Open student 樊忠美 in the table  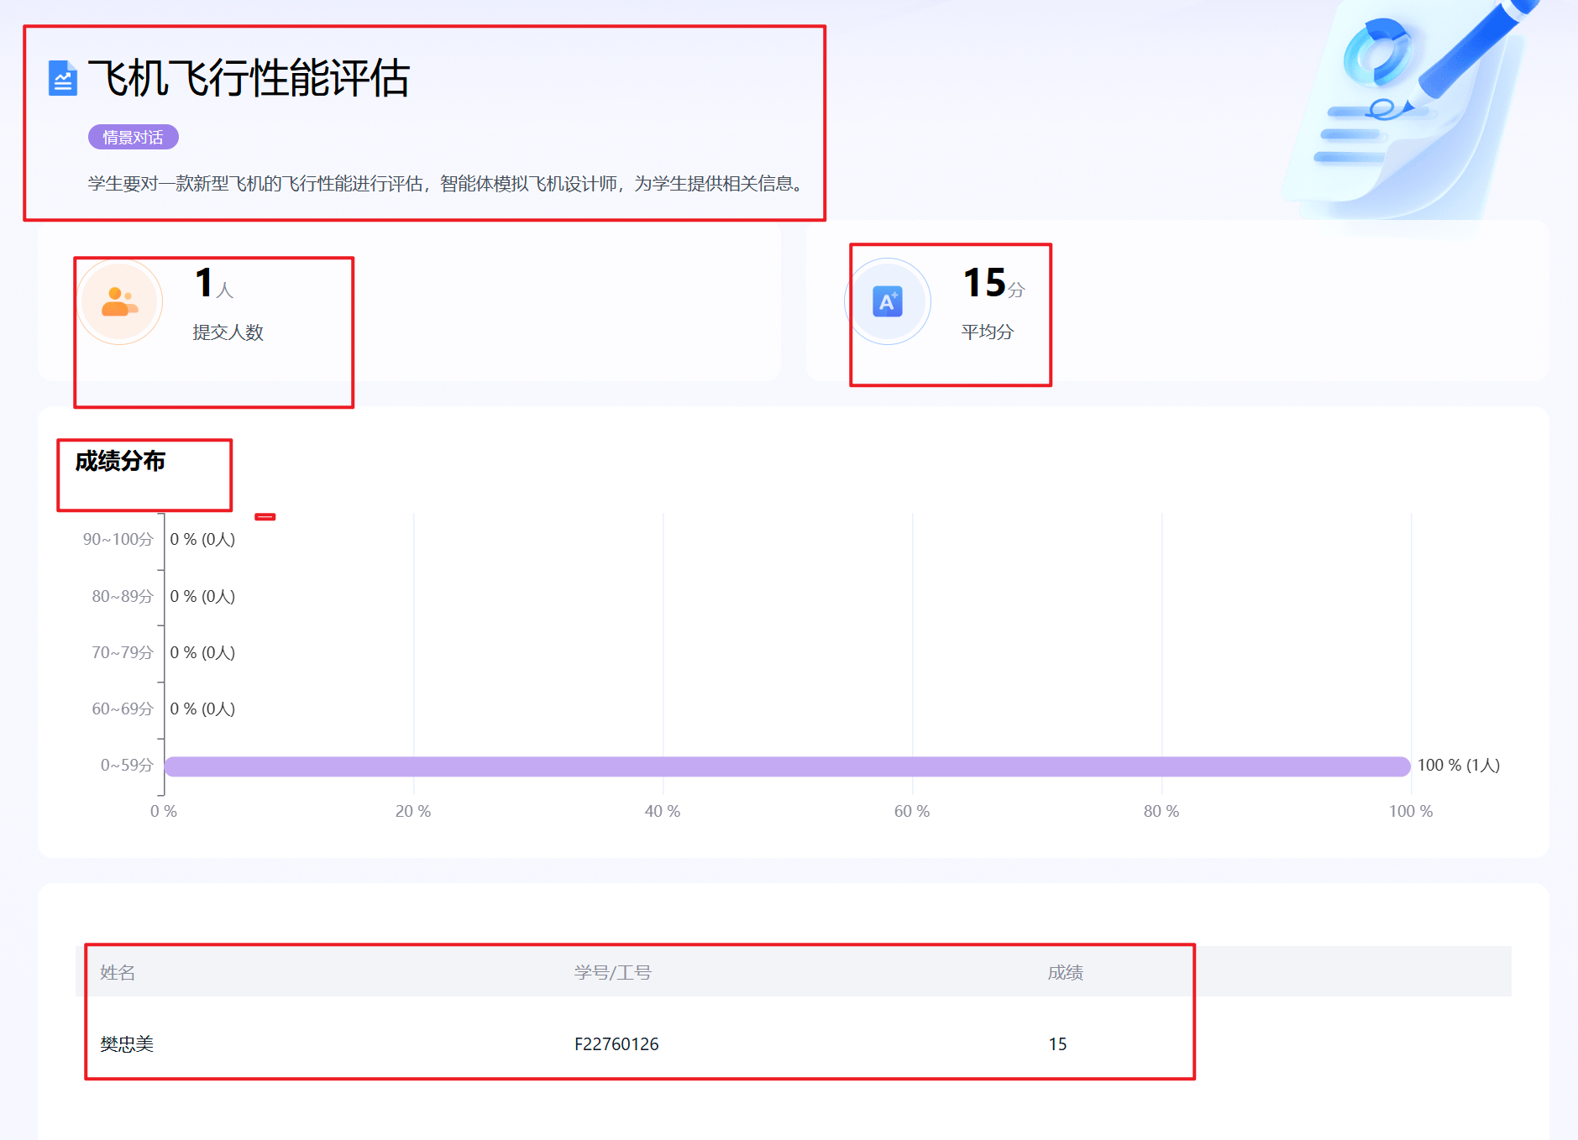pyautogui.click(x=127, y=1043)
